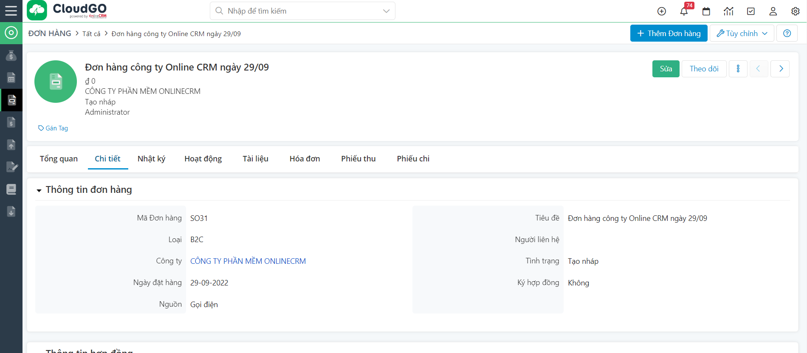Click the header company name text
Viewport: 807px width, 353px height.
point(143,91)
